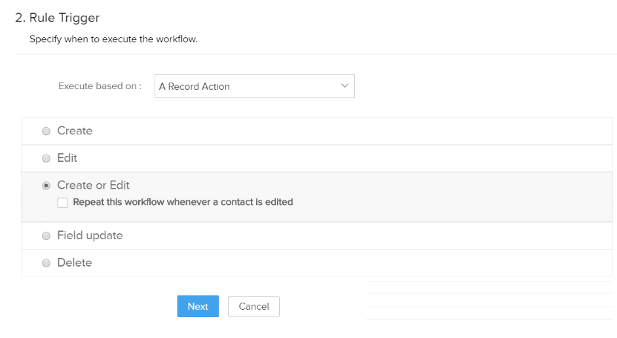Click the 2. Rule Trigger heading
The height and width of the screenshot is (338, 617).
(x=58, y=18)
